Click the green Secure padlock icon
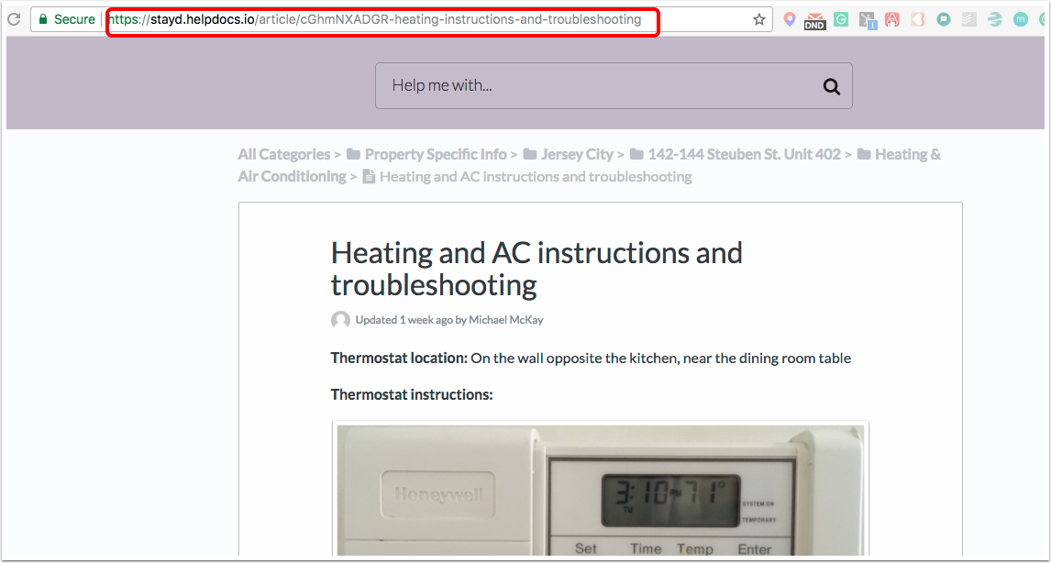The width and height of the screenshot is (1051, 563). 43,19
